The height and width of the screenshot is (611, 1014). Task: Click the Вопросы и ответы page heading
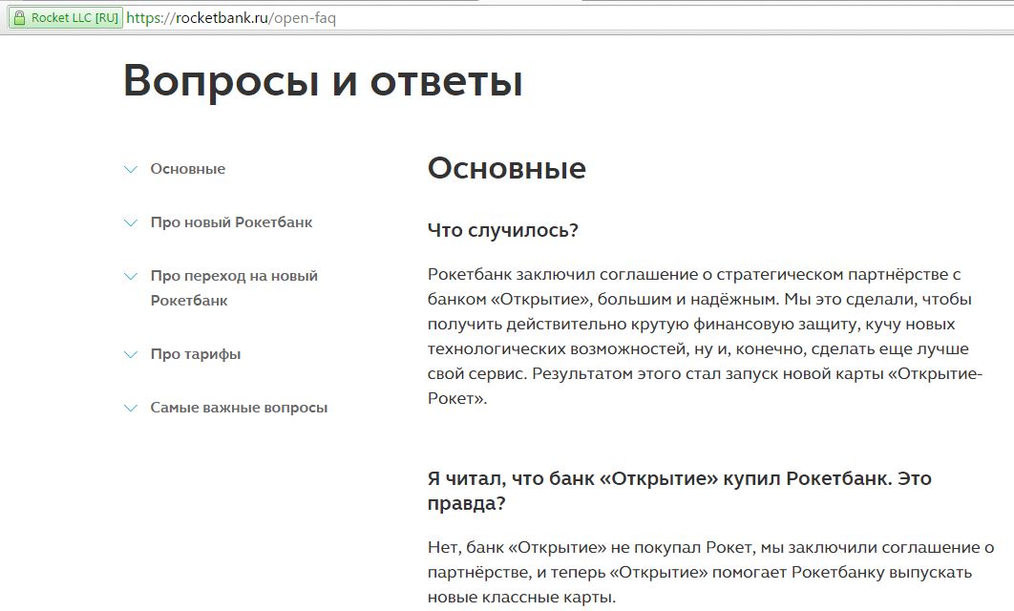tap(323, 81)
